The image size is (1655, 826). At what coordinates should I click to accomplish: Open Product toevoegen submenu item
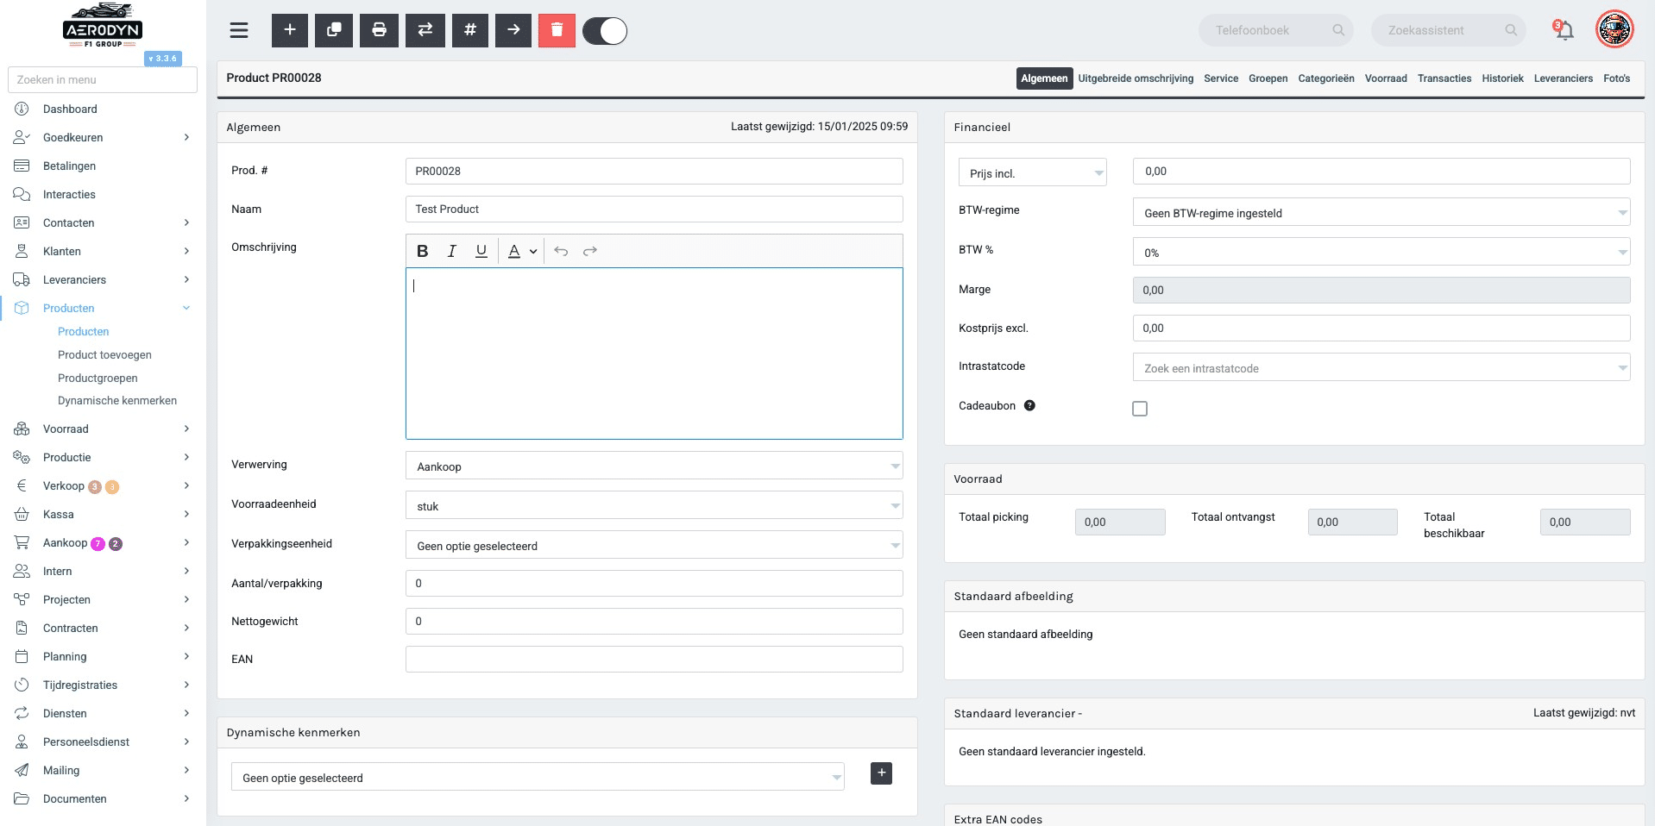104,354
